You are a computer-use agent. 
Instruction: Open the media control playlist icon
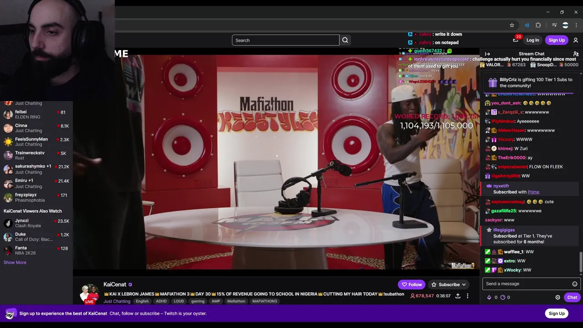click(554, 25)
